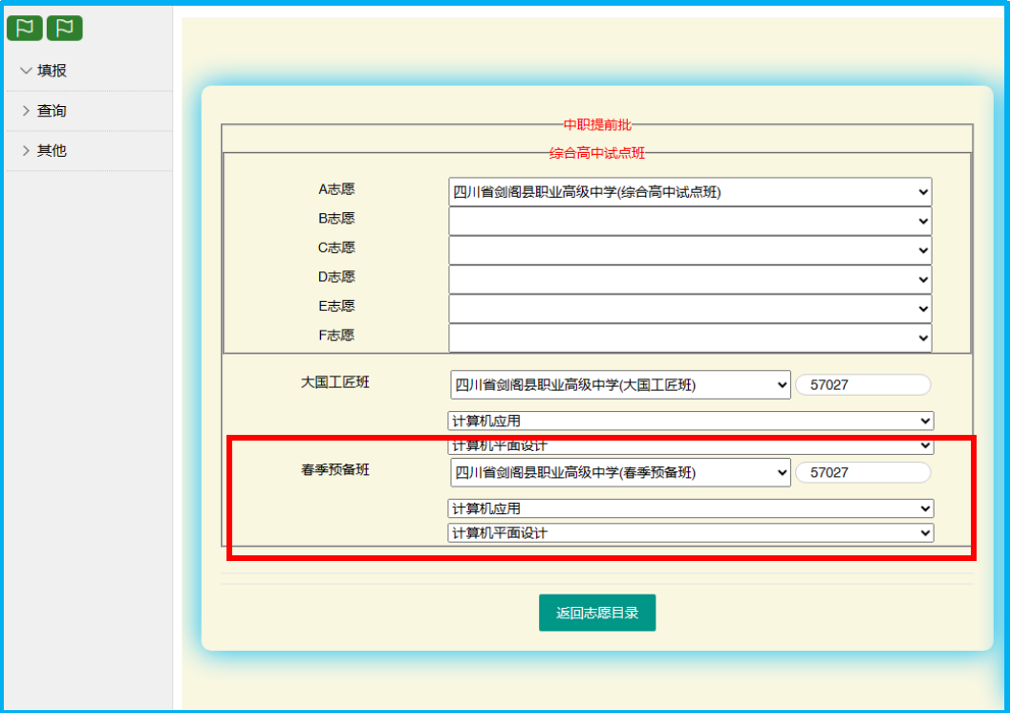Open 大国工匠班 计算机平面设计 major dropdown
The width and height of the screenshot is (1011, 713).
[x=690, y=446]
